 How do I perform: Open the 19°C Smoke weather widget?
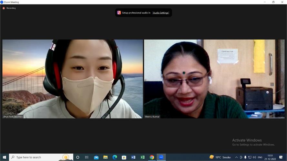[220, 157]
